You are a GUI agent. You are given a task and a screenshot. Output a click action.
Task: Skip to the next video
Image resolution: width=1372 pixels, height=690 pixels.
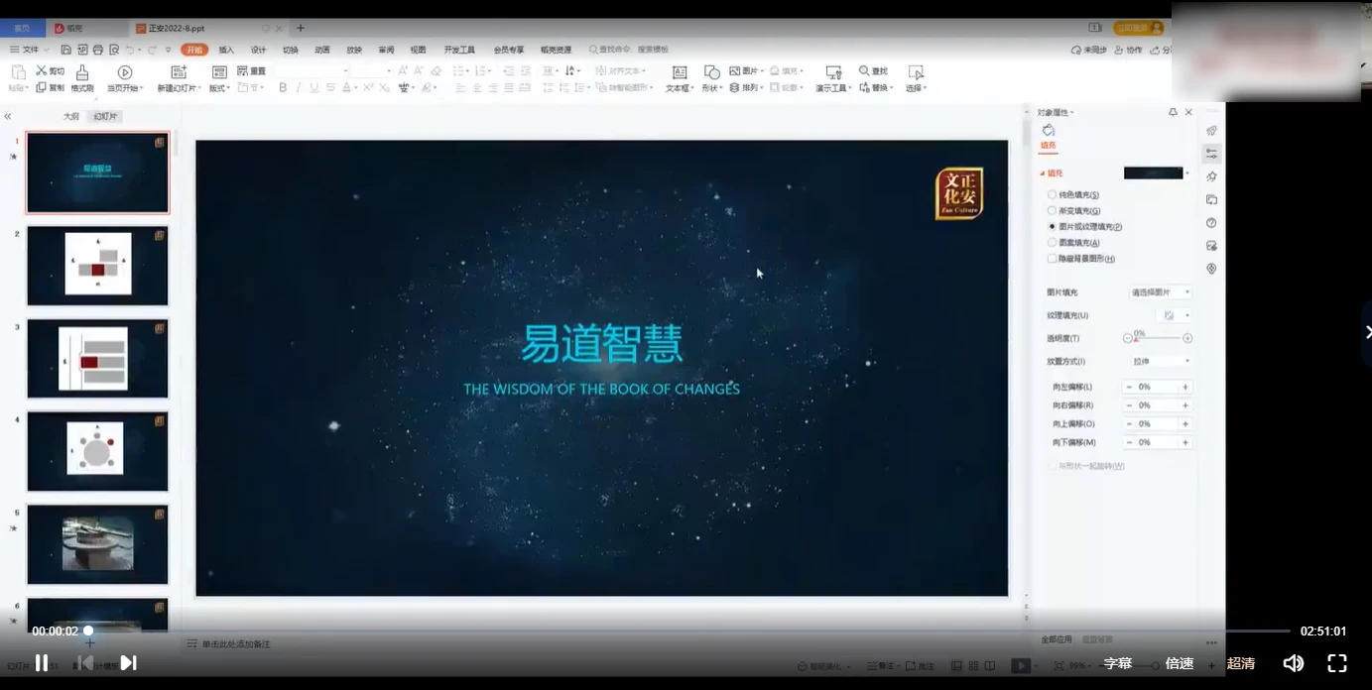click(x=128, y=663)
